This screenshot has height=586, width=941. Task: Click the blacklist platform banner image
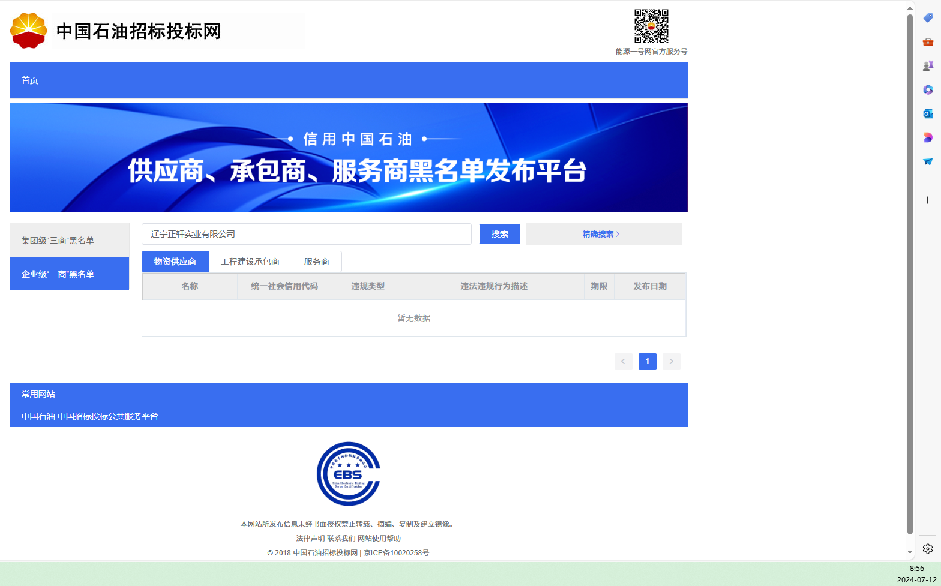[x=349, y=157]
